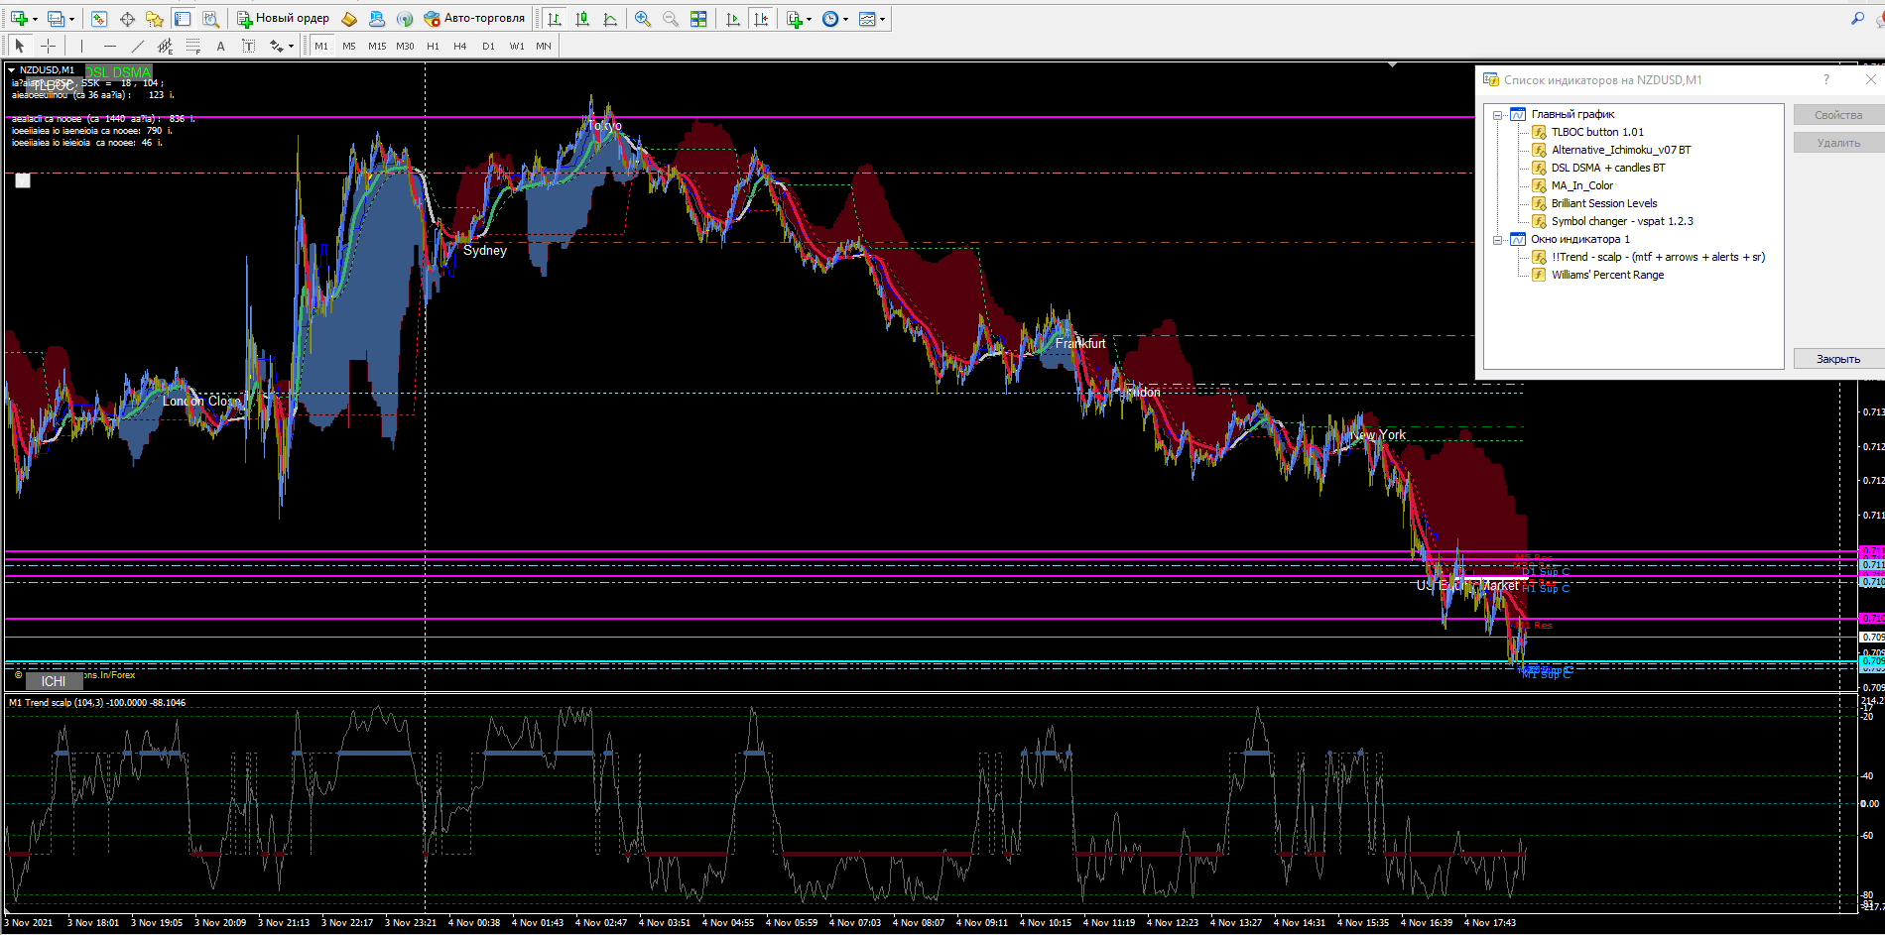Viewport: 1885px width, 935px height.
Task: Open the chart templates dropdown arrow
Action: coord(882,19)
